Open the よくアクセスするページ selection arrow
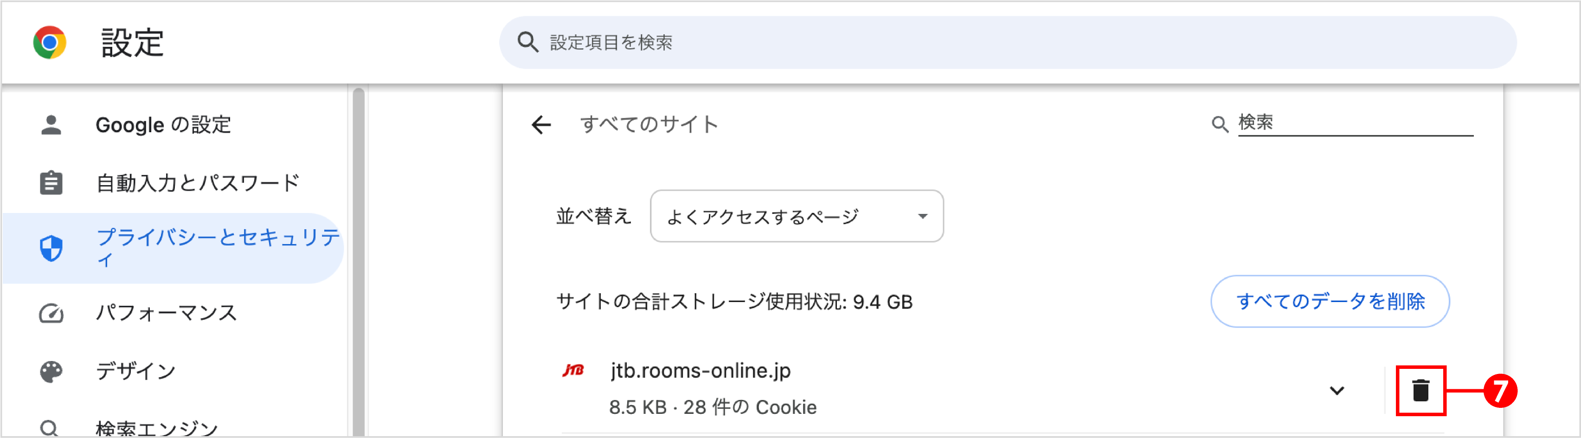The width and height of the screenshot is (1581, 438). click(922, 216)
